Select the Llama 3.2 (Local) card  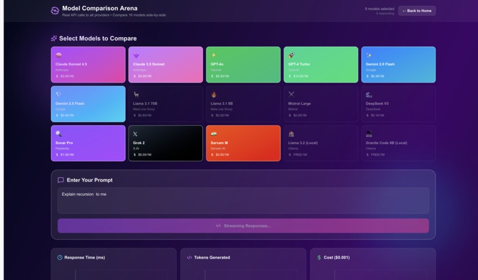pyautogui.click(x=321, y=144)
